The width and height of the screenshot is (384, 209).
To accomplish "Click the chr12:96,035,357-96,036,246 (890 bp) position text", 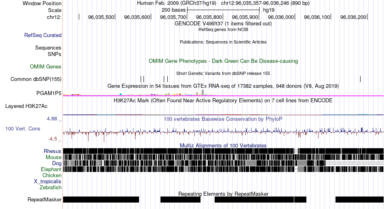I will coord(265,3).
